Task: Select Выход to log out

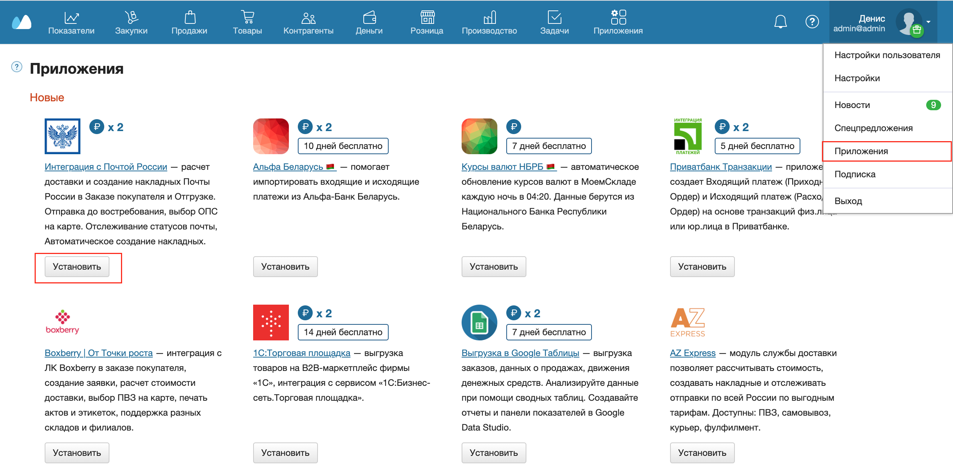Action: 848,201
